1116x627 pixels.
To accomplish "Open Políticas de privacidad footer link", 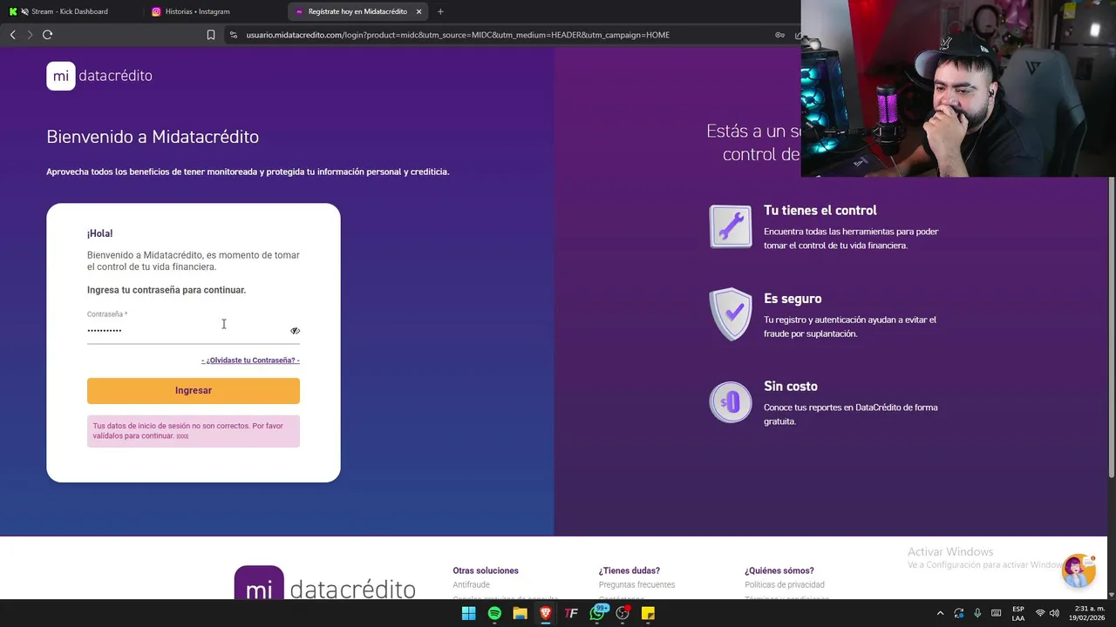I will point(785,585).
